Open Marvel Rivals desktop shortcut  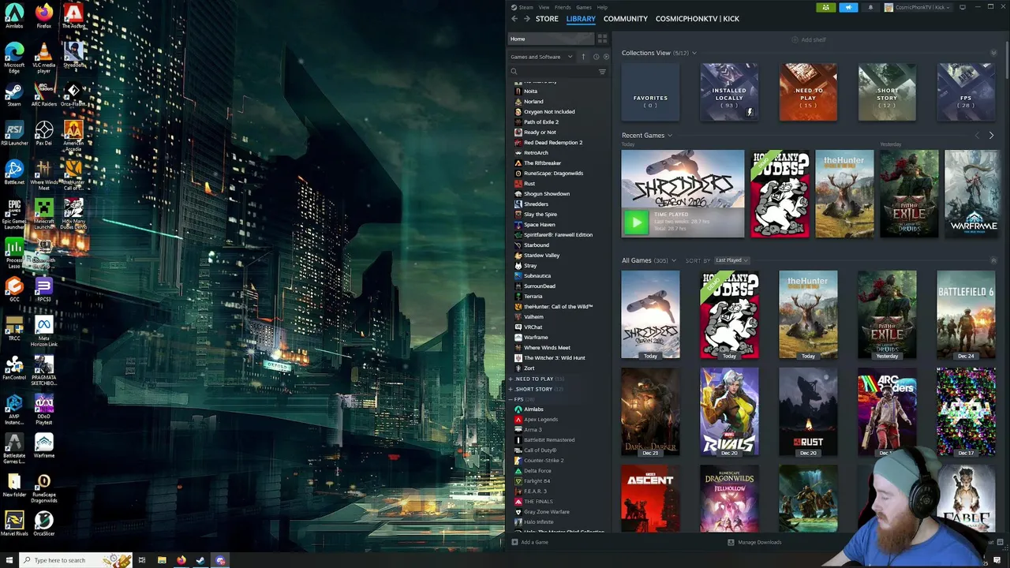[14, 524]
